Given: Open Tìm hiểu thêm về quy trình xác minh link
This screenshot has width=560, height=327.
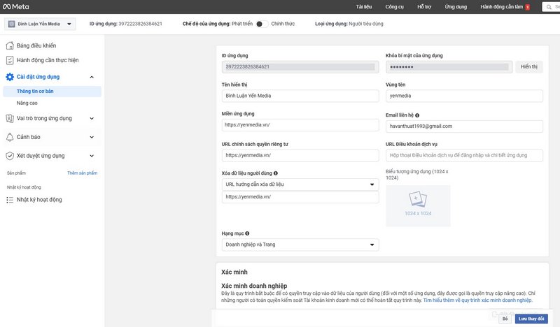Looking at the screenshot, I should [477, 300].
